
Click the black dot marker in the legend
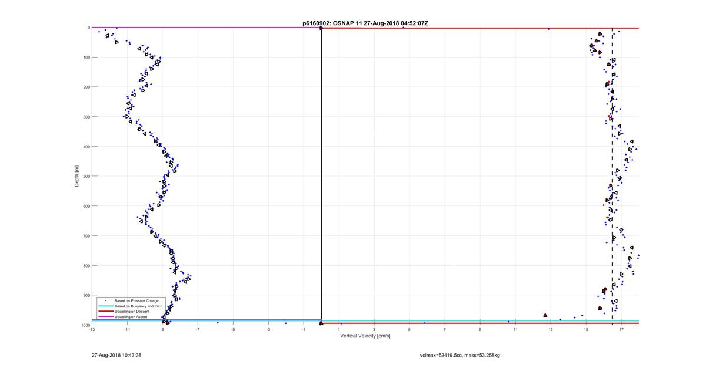pos(106,301)
